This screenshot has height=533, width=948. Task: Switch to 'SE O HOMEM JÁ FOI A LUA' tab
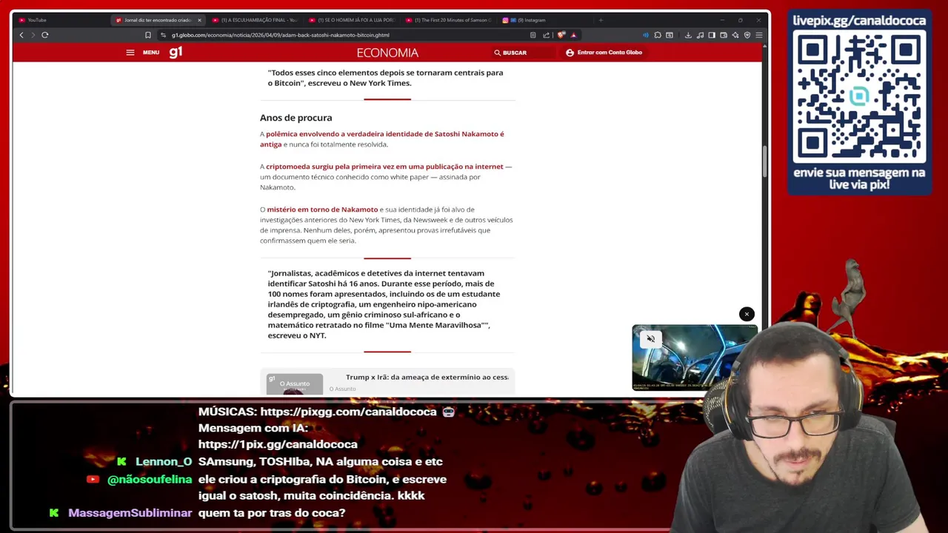[x=352, y=20]
